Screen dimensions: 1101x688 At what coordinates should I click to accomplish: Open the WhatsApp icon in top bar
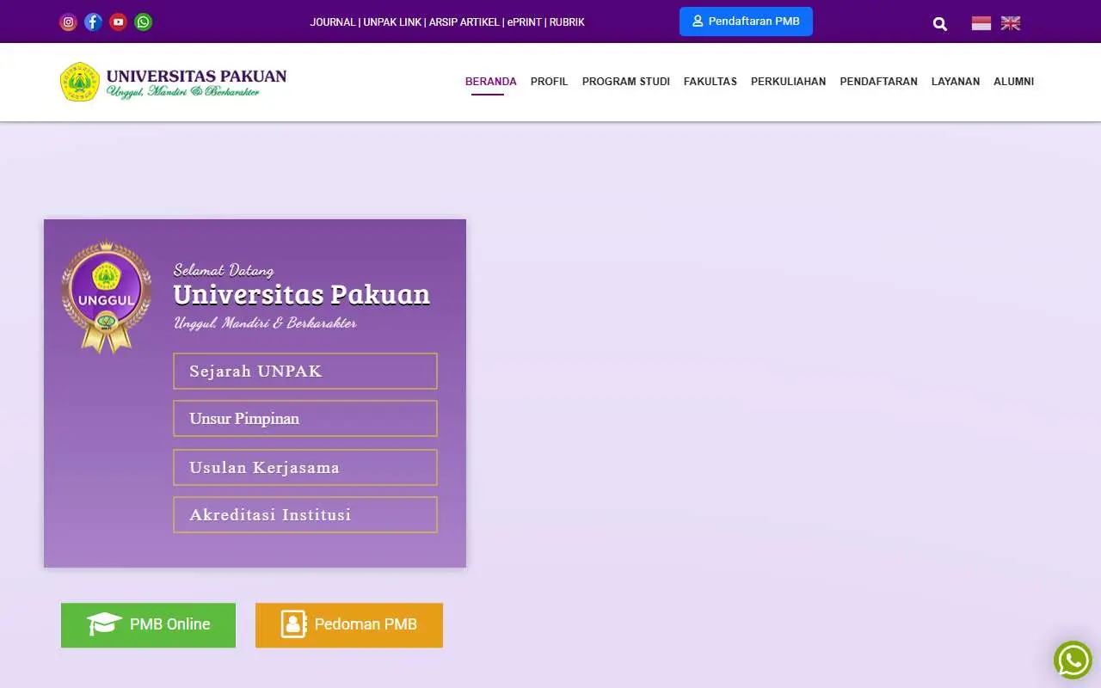click(144, 22)
